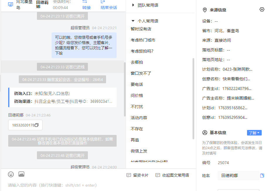Viewport: 269px width, 191px height.
Task: Click the 落地页地址 row
Action: [x=216, y=60]
